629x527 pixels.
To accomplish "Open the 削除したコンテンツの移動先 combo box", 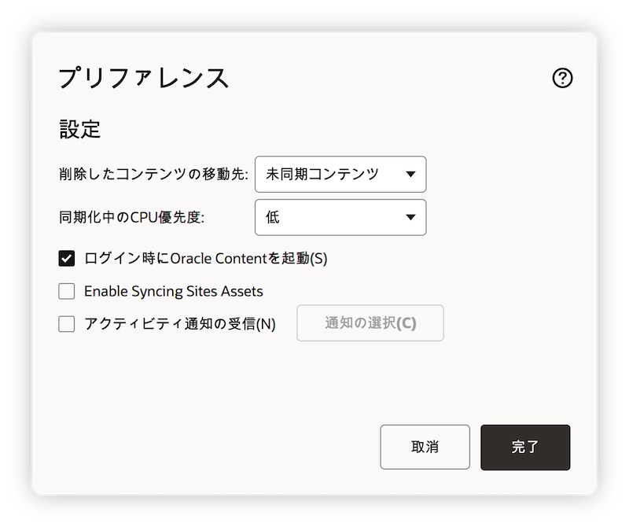I will (340, 175).
